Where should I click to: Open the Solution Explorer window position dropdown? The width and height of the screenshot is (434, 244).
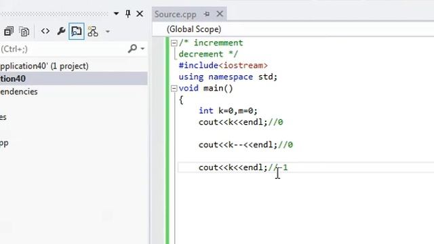(116, 14)
